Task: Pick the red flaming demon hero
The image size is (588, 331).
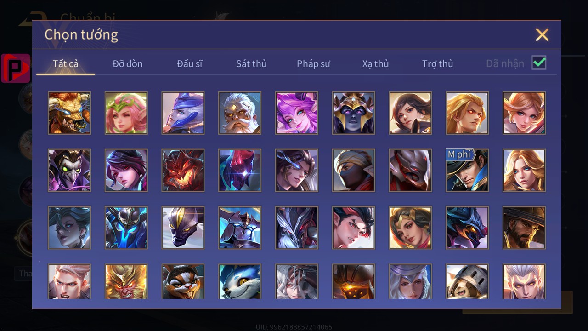Action: point(183,171)
